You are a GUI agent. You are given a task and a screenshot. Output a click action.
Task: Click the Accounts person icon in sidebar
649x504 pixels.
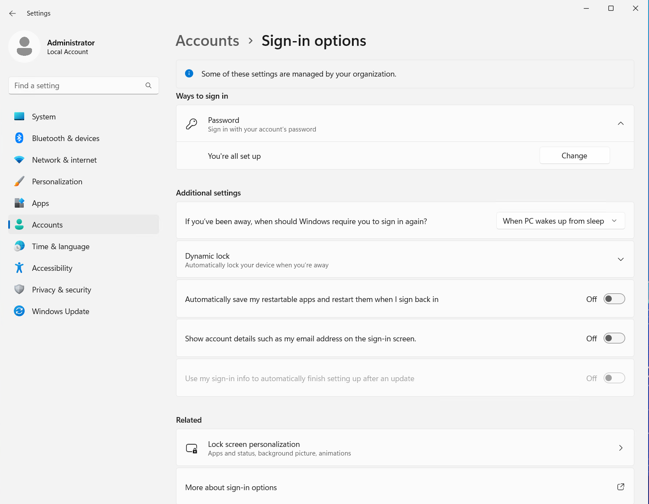coord(19,225)
